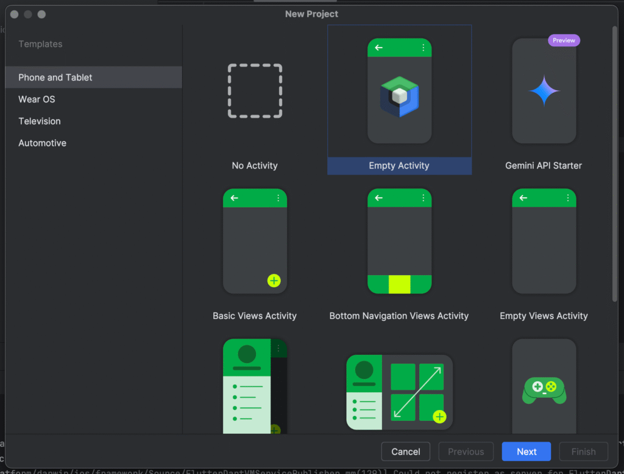624x474 pixels.
Task: Click the template list vertical scrollbar
Action: (x=614, y=163)
